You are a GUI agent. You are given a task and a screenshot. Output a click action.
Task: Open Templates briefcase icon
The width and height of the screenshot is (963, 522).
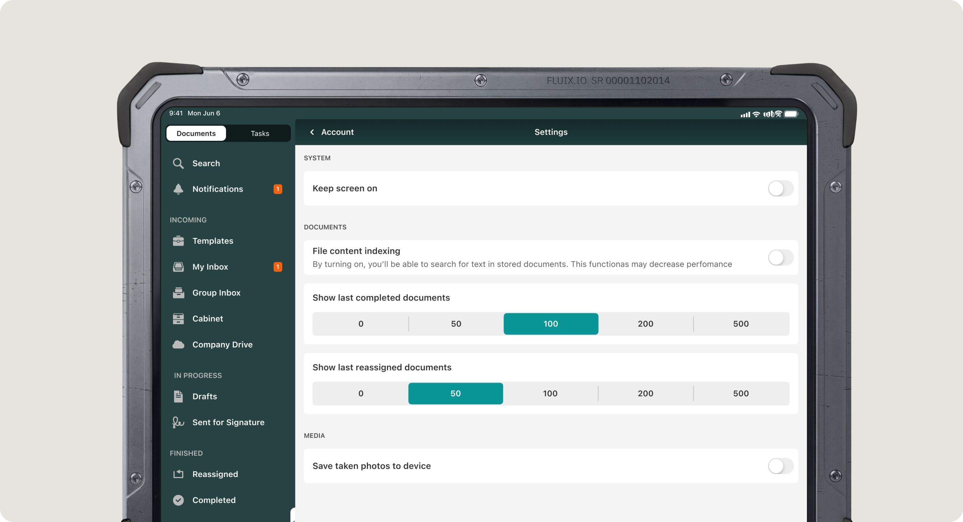click(178, 241)
